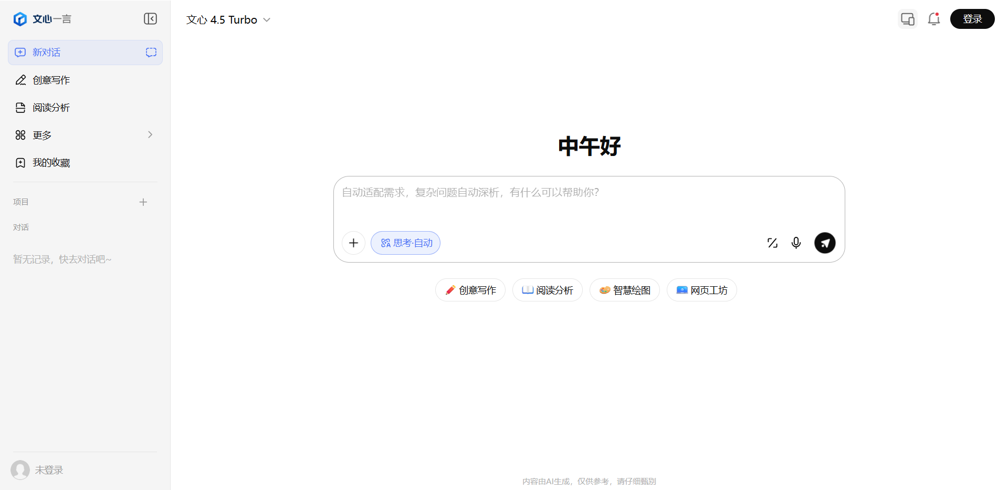Activate the microphone voice input icon
The width and height of the screenshot is (1008, 490).
click(x=796, y=243)
